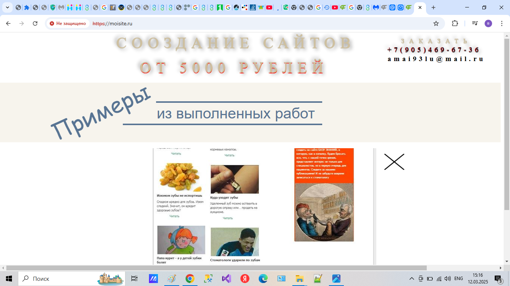Toggle language from ENG in the system tray
This screenshot has height=286, width=510.
[458, 279]
